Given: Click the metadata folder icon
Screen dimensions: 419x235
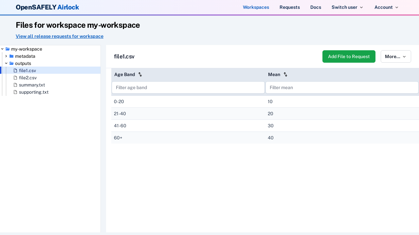Looking at the screenshot, I should click(x=11, y=56).
